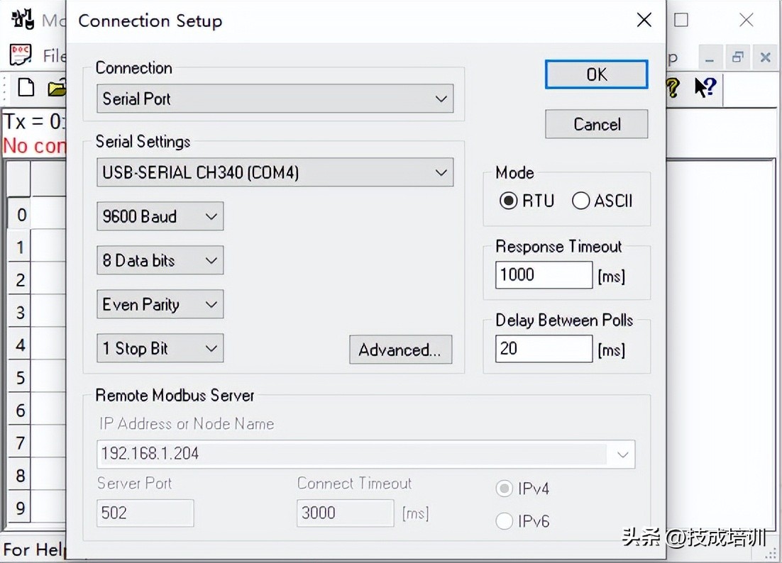Expand the Even Parity dropdown
782x563 pixels.
[160, 304]
